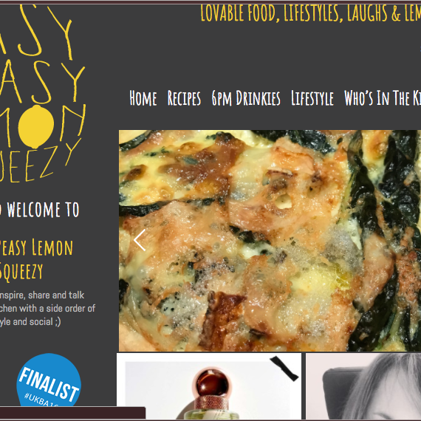This screenshot has width=421, height=421.
Task: Click the Welcome To heading text
Action: (x=39, y=210)
